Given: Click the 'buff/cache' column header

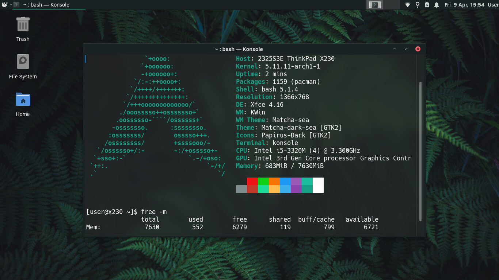Looking at the screenshot, I should (316, 219).
